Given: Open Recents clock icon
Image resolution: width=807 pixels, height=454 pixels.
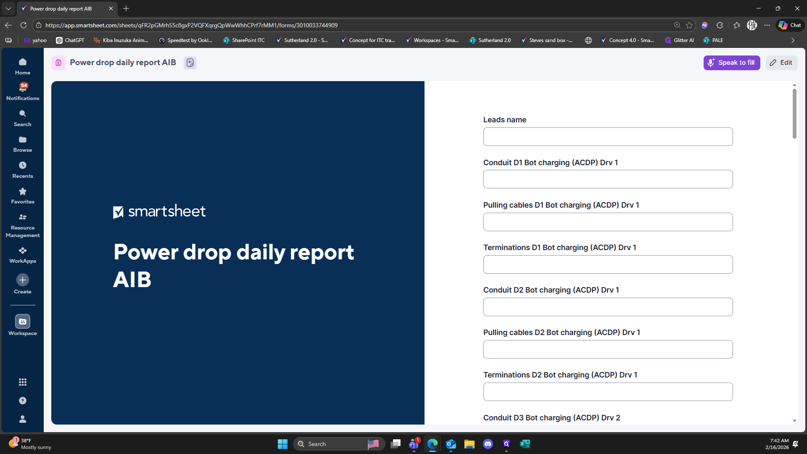Looking at the screenshot, I should pos(23,169).
